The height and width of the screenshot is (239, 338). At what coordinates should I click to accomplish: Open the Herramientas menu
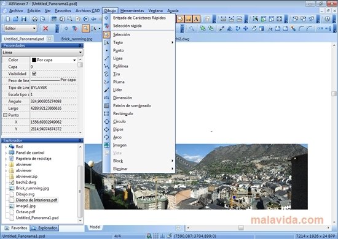pos(132,10)
